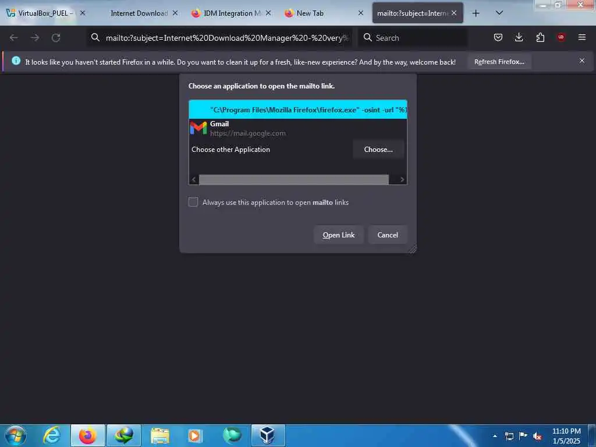Tick 'Always use this application' checkbox
The width and height of the screenshot is (596, 447).
pyautogui.click(x=193, y=202)
